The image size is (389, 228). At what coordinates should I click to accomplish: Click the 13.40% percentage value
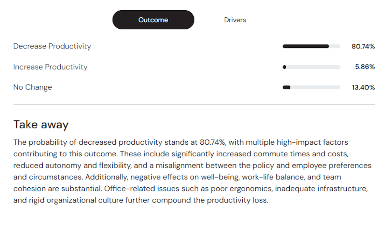pyautogui.click(x=363, y=88)
